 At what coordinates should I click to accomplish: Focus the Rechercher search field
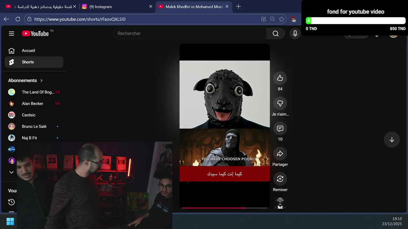pos(190,33)
